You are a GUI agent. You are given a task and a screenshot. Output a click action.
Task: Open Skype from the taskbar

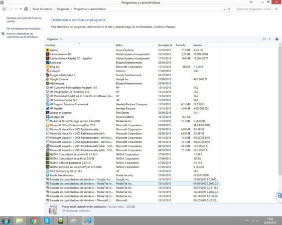pos(47,220)
